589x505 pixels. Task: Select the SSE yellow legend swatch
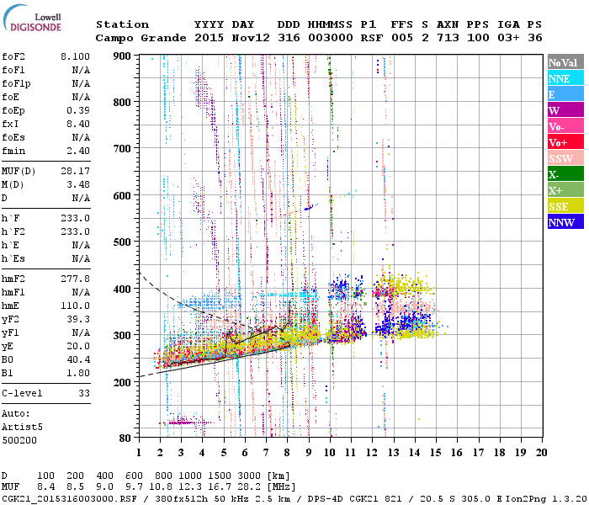(565, 206)
